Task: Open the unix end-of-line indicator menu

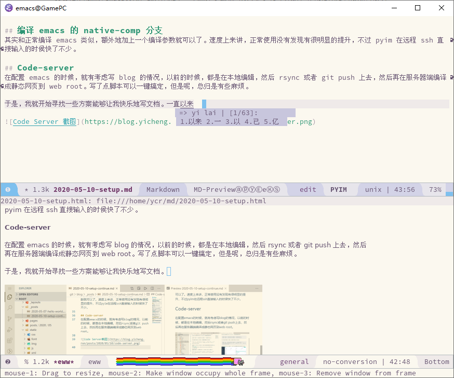Action: (373, 189)
